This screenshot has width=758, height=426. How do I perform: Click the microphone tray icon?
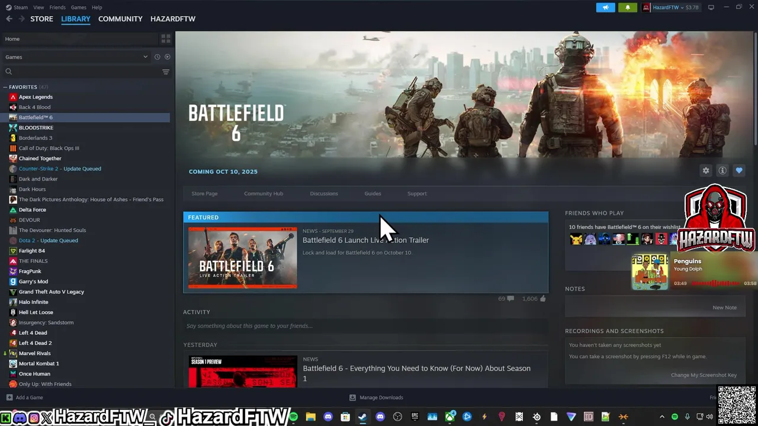click(x=688, y=417)
